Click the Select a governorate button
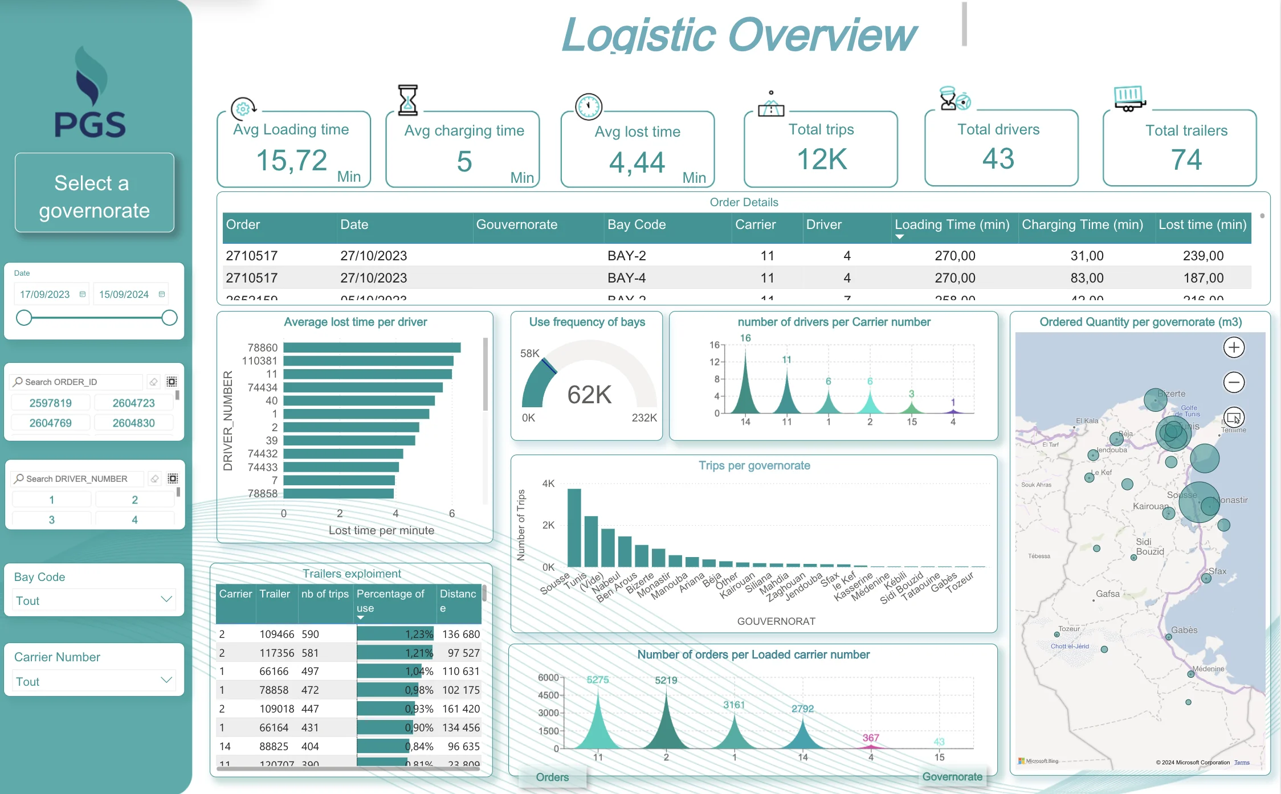The height and width of the screenshot is (794, 1281). 94,193
